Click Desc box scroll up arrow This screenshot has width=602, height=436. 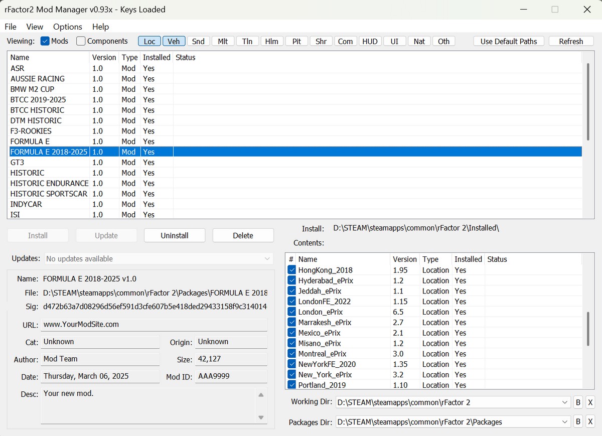(261, 395)
